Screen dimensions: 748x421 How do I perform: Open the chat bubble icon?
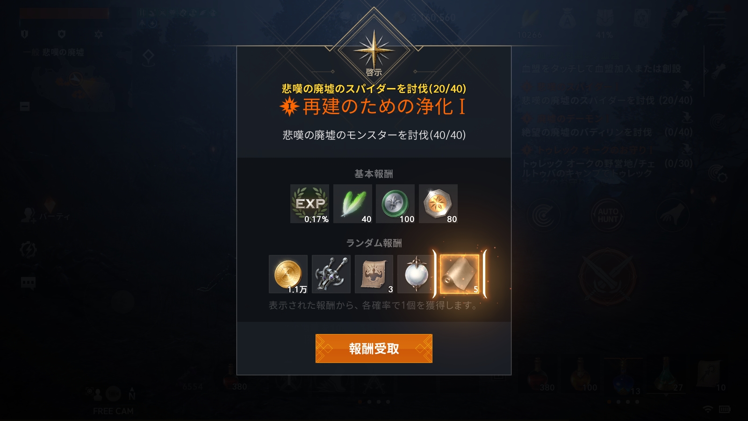click(x=28, y=283)
